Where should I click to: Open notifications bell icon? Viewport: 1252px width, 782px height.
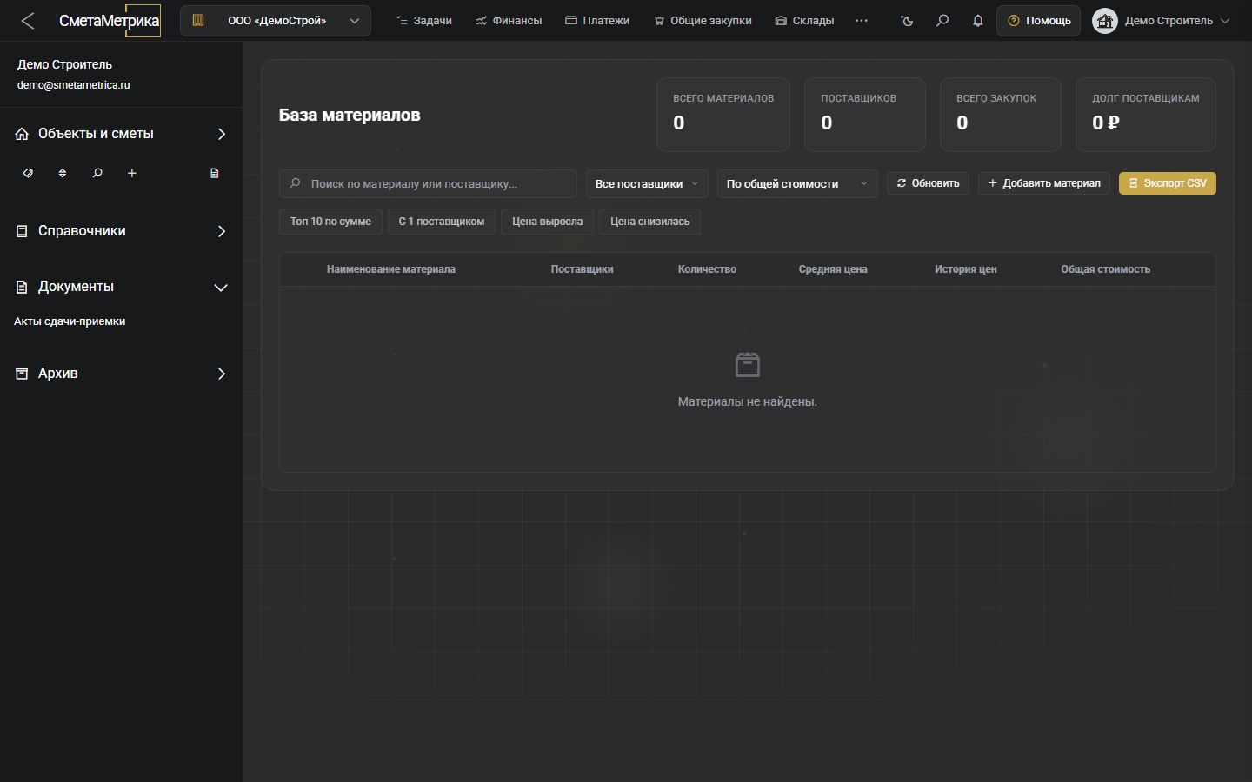[978, 20]
